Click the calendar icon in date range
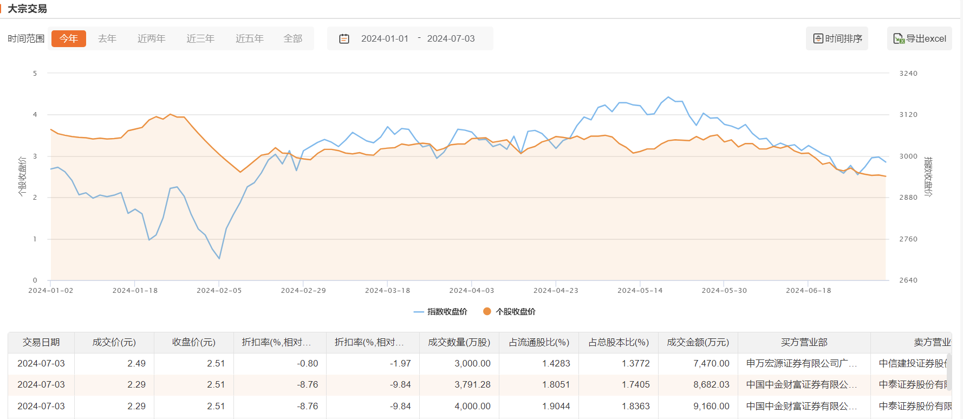 click(344, 39)
